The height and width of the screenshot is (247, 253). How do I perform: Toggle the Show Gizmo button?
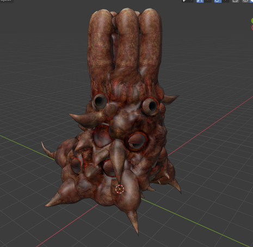[x=200, y=1]
